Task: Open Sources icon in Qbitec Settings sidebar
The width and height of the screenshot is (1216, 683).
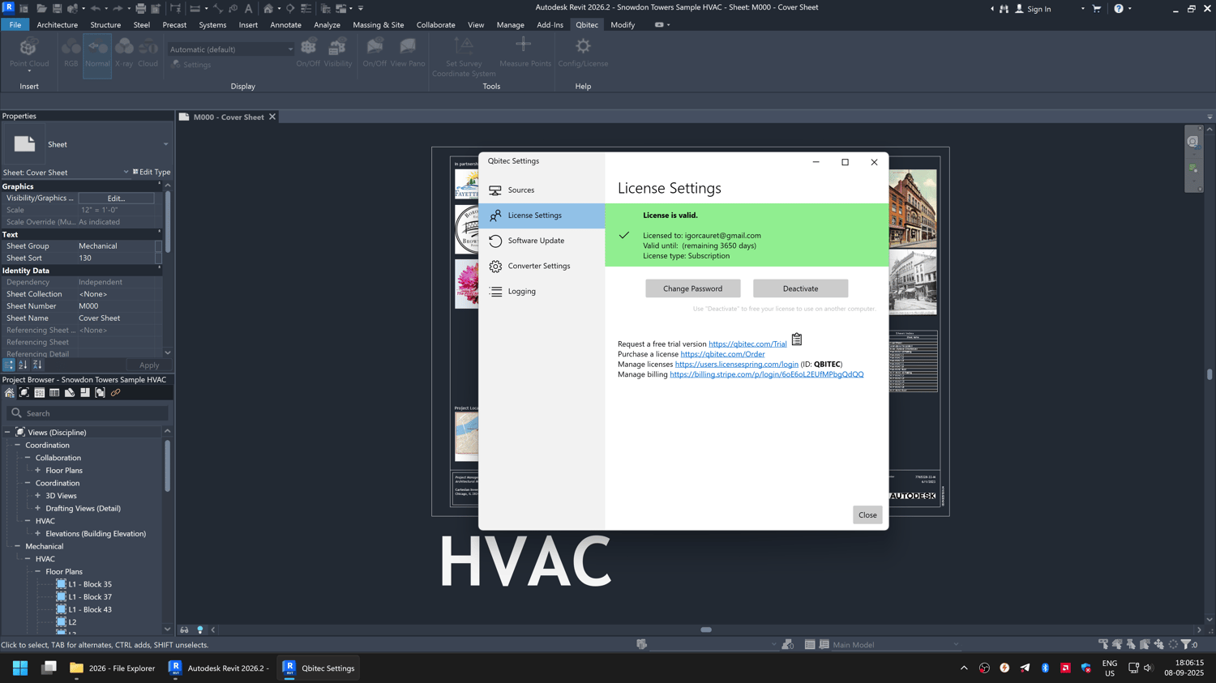Action: (x=495, y=190)
